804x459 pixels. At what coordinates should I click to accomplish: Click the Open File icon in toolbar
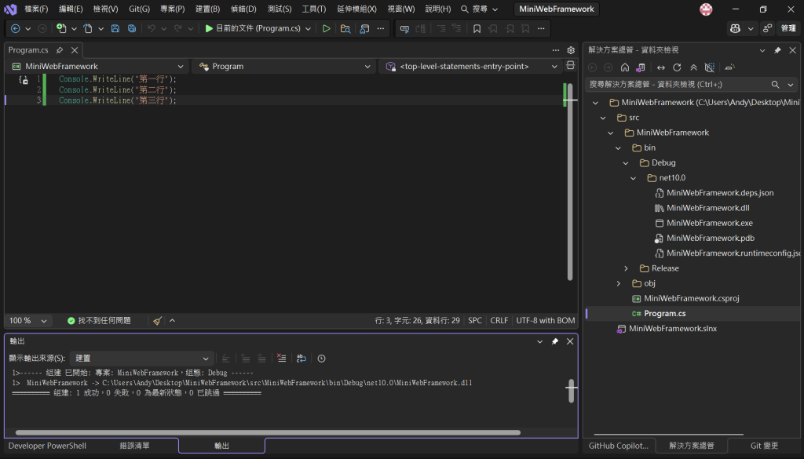point(88,29)
